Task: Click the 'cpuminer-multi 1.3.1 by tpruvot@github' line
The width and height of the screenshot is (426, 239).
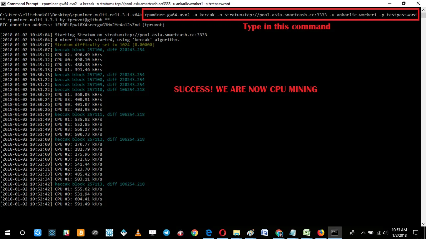Action: click(55, 20)
